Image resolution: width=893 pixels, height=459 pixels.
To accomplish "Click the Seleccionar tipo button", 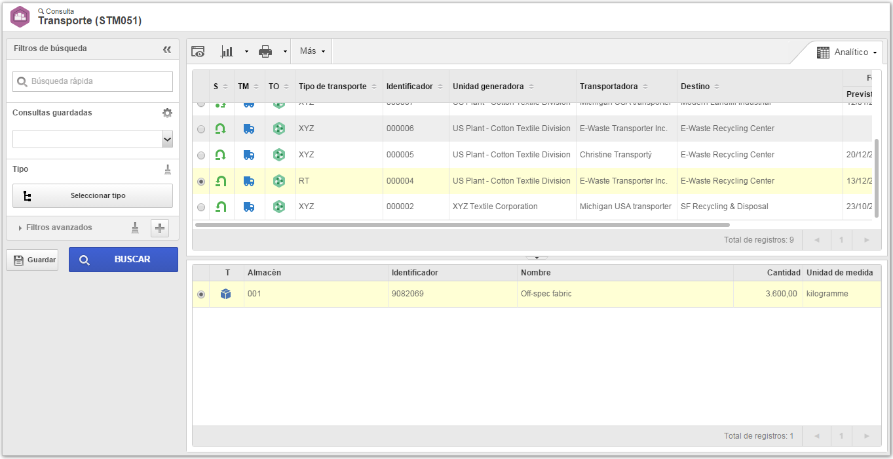I will (92, 196).
